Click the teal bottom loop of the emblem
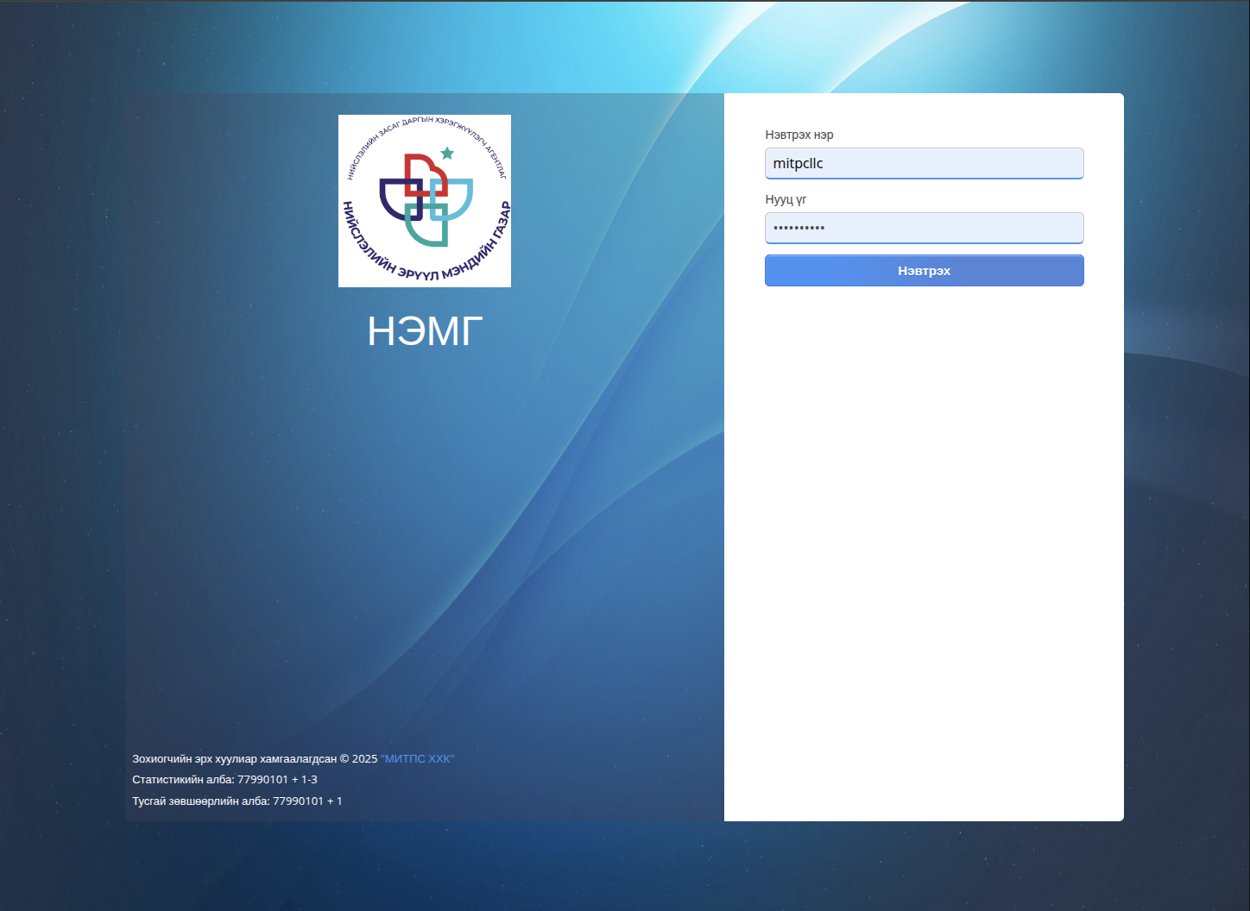 (x=426, y=236)
